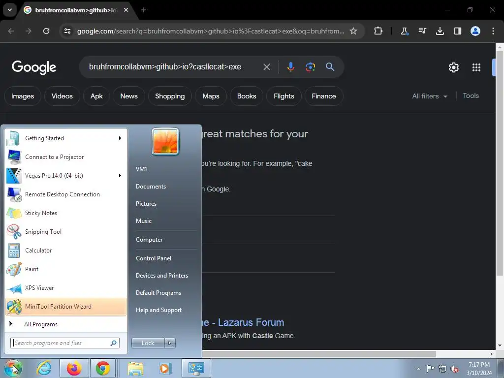Open Pictures library
The width and height of the screenshot is (504, 378).
pos(146,204)
